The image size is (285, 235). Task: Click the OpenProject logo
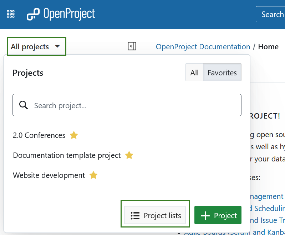[61, 14]
